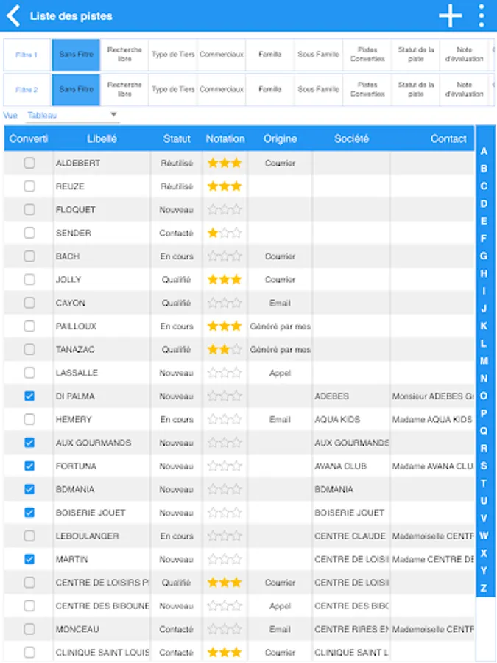Uncheck Converti for DI PALMA
The image size is (497, 663).
(29, 396)
